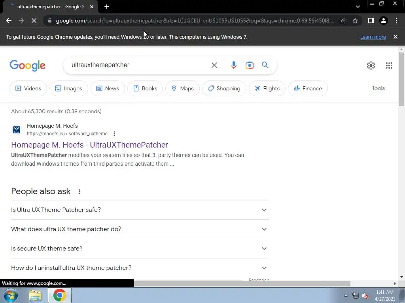Image resolution: width=405 pixels, height=303 pixels.
Task: Clear the search box text
Action: [214, 65]
